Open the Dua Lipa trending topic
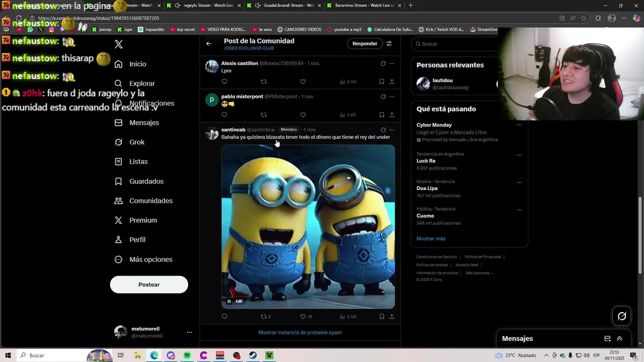 tap(427, 189)
